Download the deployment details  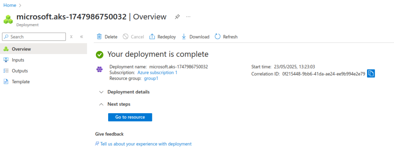[x=195, y=37]
